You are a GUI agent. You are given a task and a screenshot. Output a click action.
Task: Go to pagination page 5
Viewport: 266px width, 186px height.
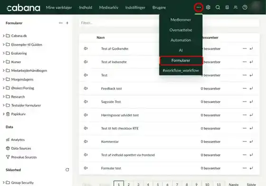click(x=158, y=184)
